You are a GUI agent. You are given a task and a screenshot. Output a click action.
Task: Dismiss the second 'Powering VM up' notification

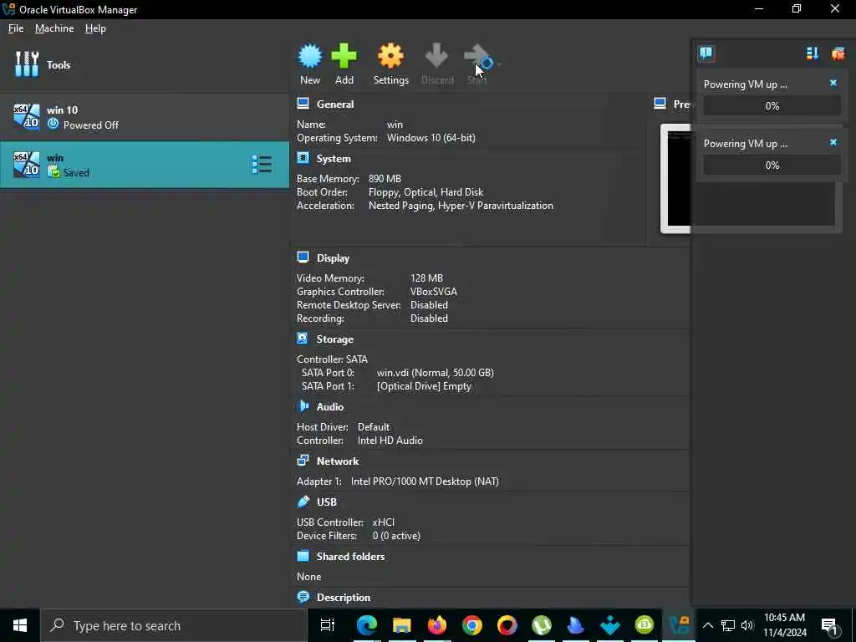coord(833,142)
